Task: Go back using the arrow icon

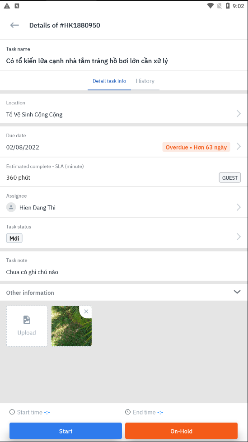Action: click(14, 25)
